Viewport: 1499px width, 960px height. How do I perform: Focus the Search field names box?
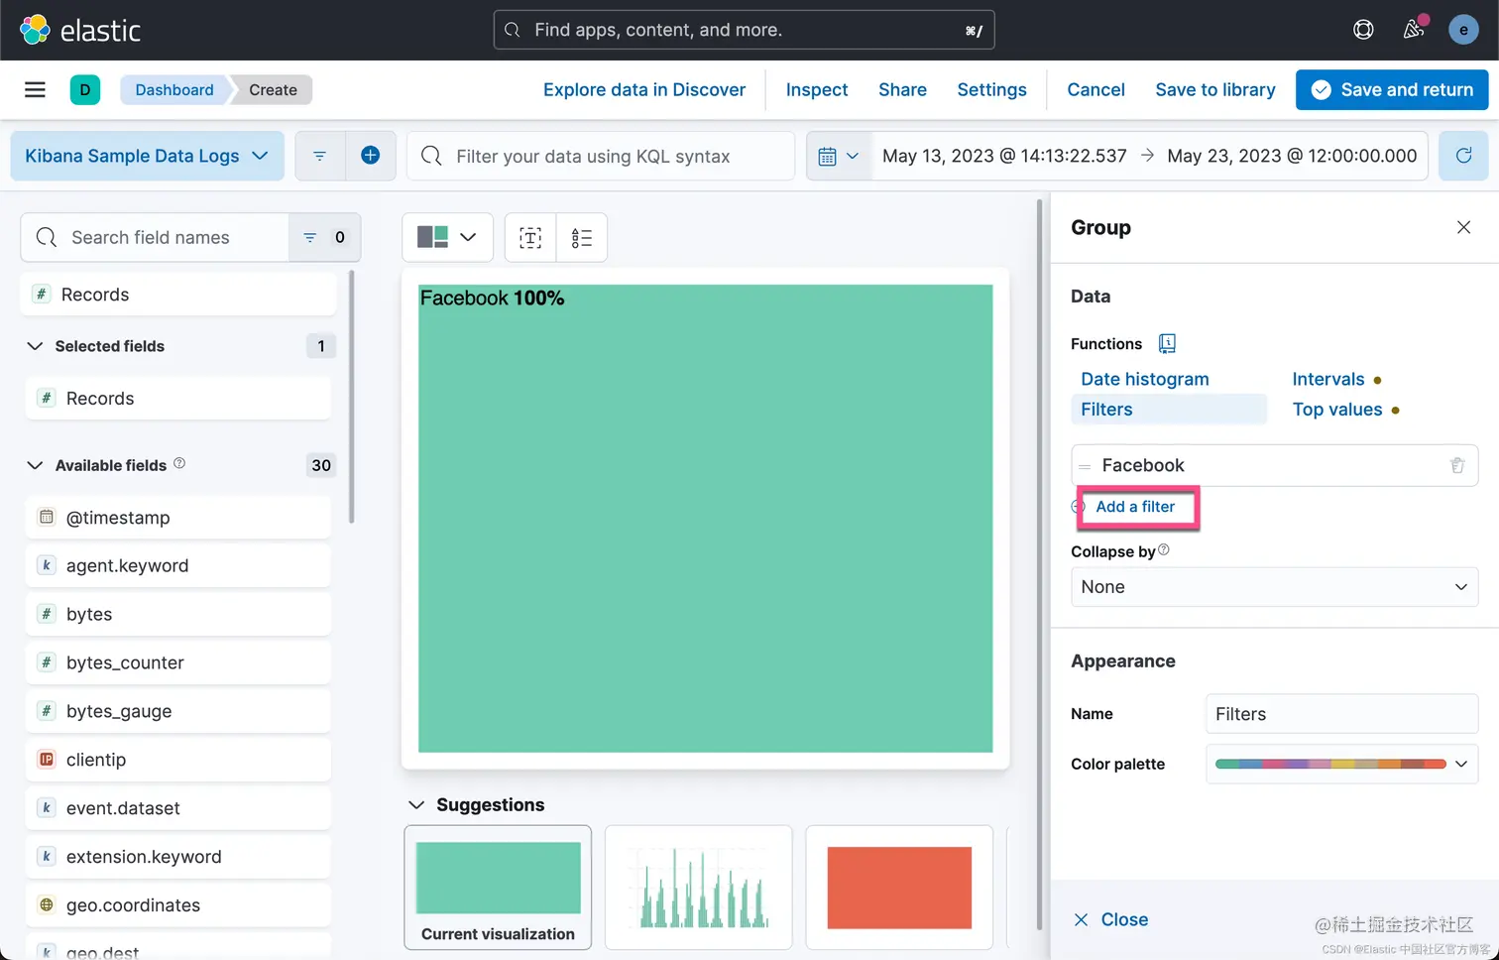coord(155,237)
